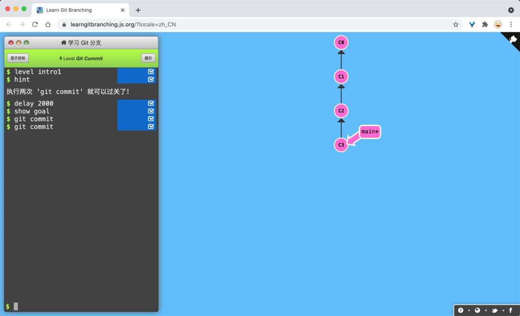
Task: Click the '$ hint' command line
Action: [18, 79]
